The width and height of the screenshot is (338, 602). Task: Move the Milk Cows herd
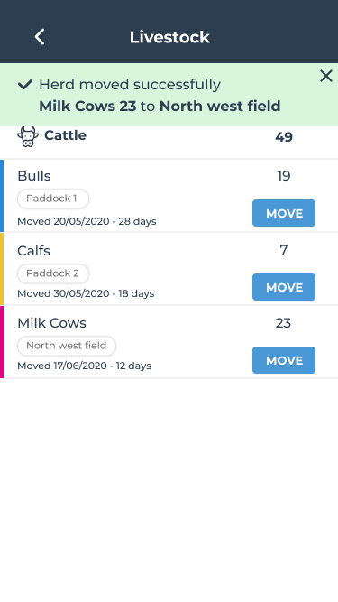click(x=284, y=360)
